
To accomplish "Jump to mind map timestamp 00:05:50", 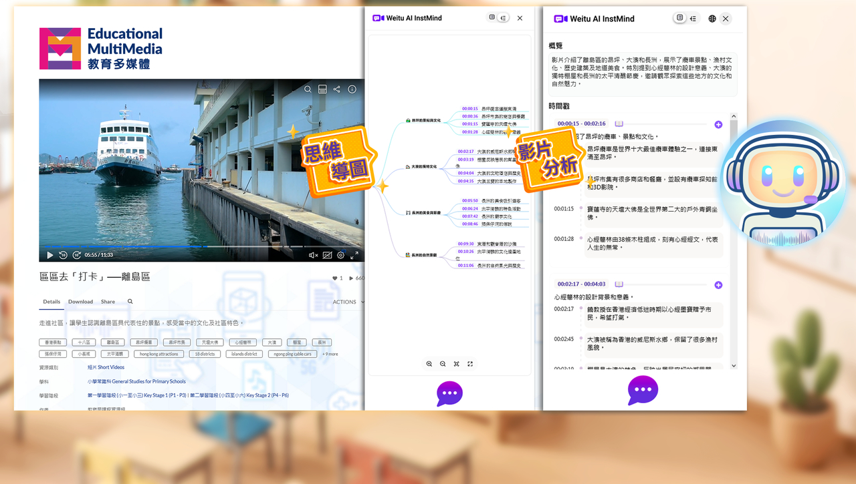I will [470, 200].
